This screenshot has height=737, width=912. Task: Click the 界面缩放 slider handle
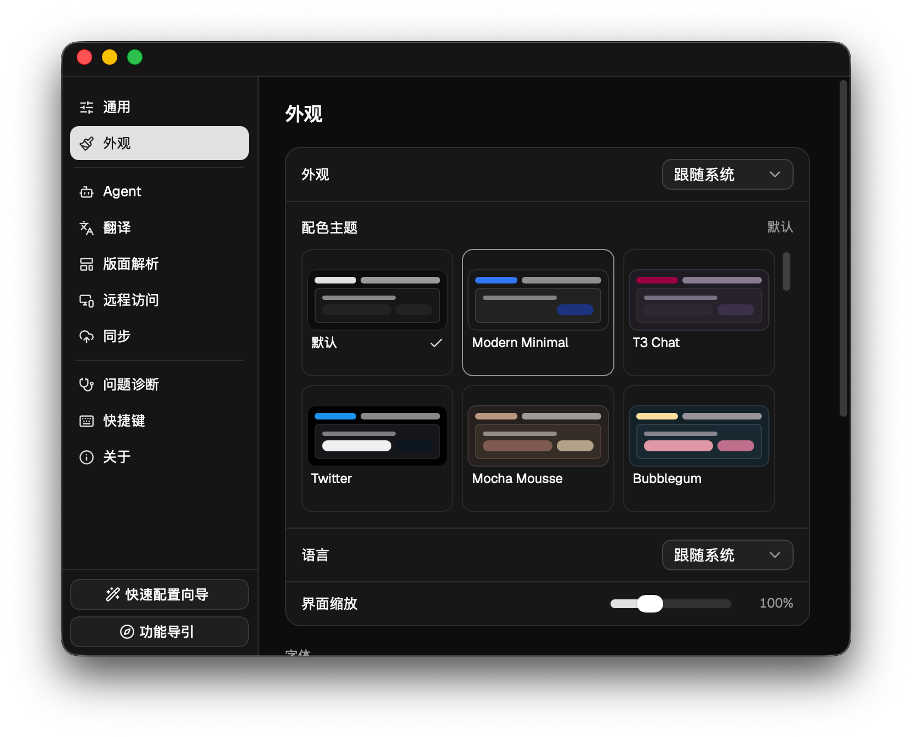coord(650,604)
